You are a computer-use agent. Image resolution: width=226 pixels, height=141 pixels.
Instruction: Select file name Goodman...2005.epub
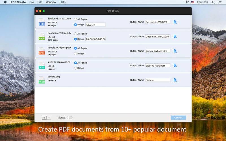point(59,33)
